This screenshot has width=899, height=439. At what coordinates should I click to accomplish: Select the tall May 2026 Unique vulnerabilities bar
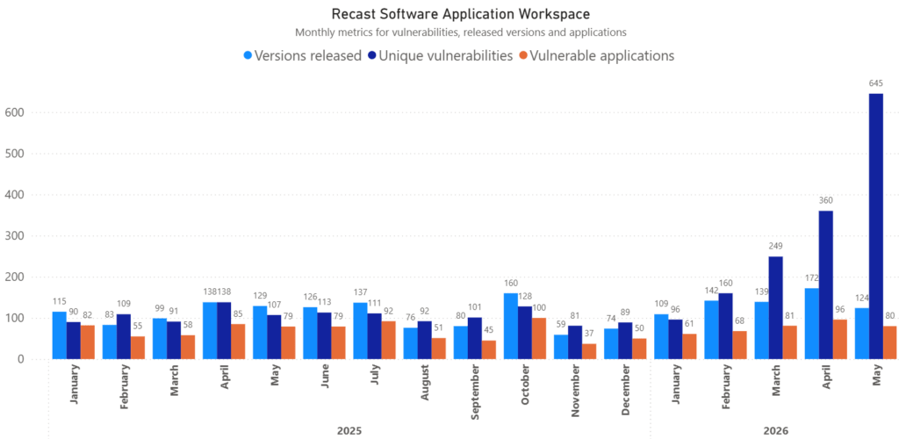pyautogui.click(x=876, y=227)
